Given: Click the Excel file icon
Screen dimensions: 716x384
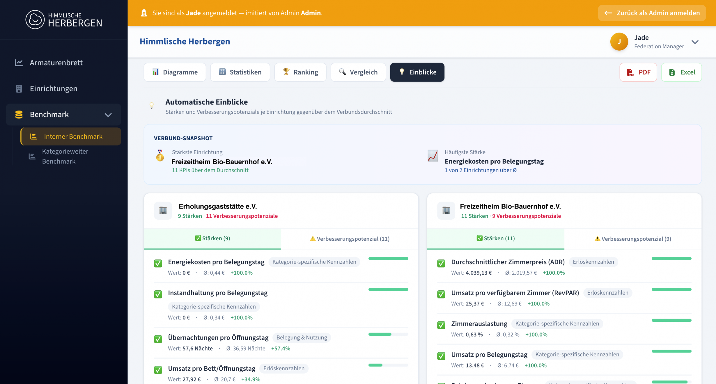Looking at the screenshot, I should coord(672,72).
